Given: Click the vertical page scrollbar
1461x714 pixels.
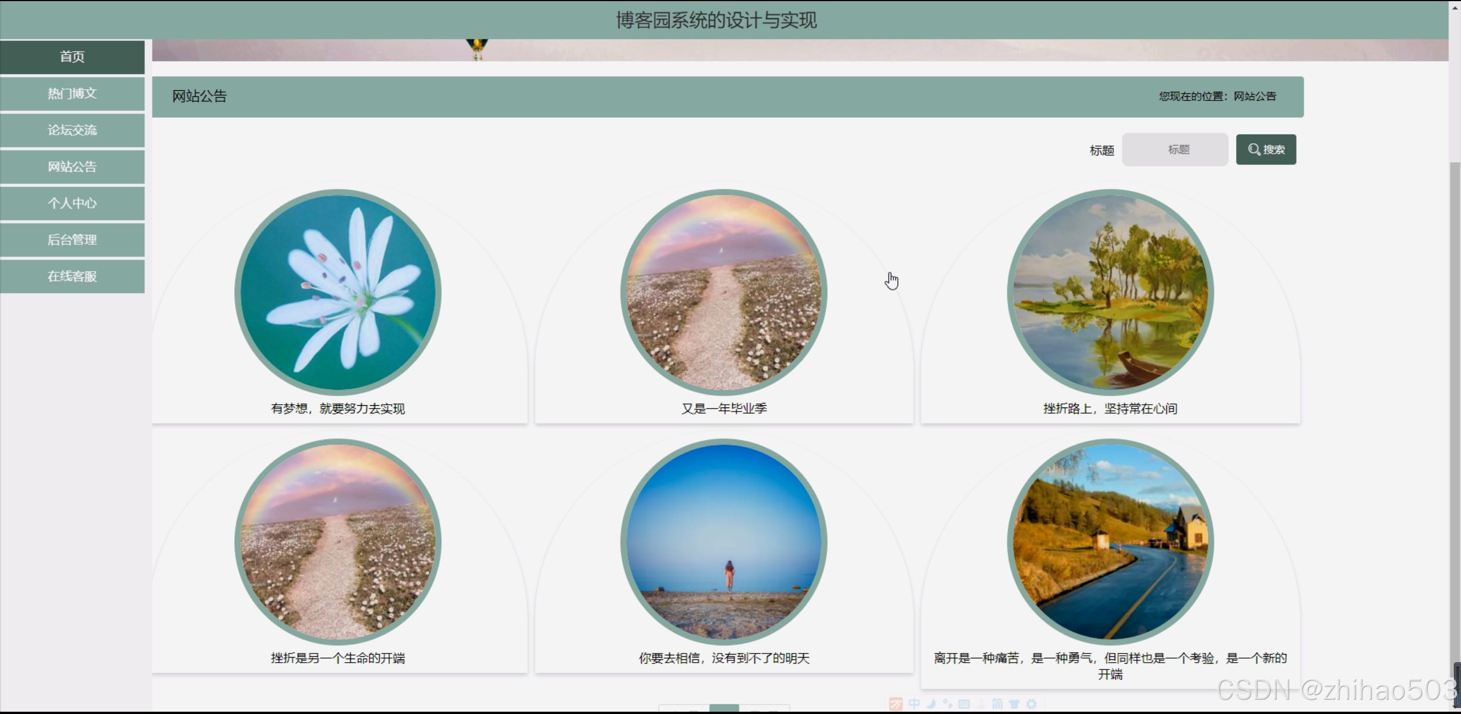Looking at the screenshot, I should pos(1454,400).
